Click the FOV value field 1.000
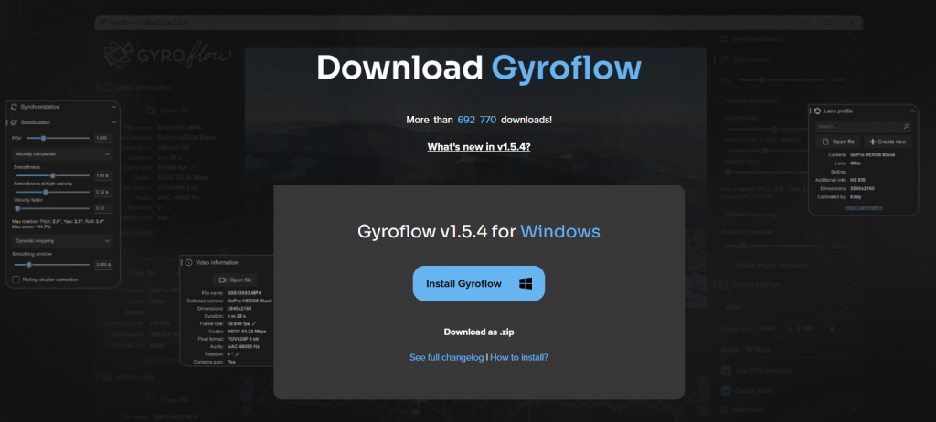 [102, 138]
